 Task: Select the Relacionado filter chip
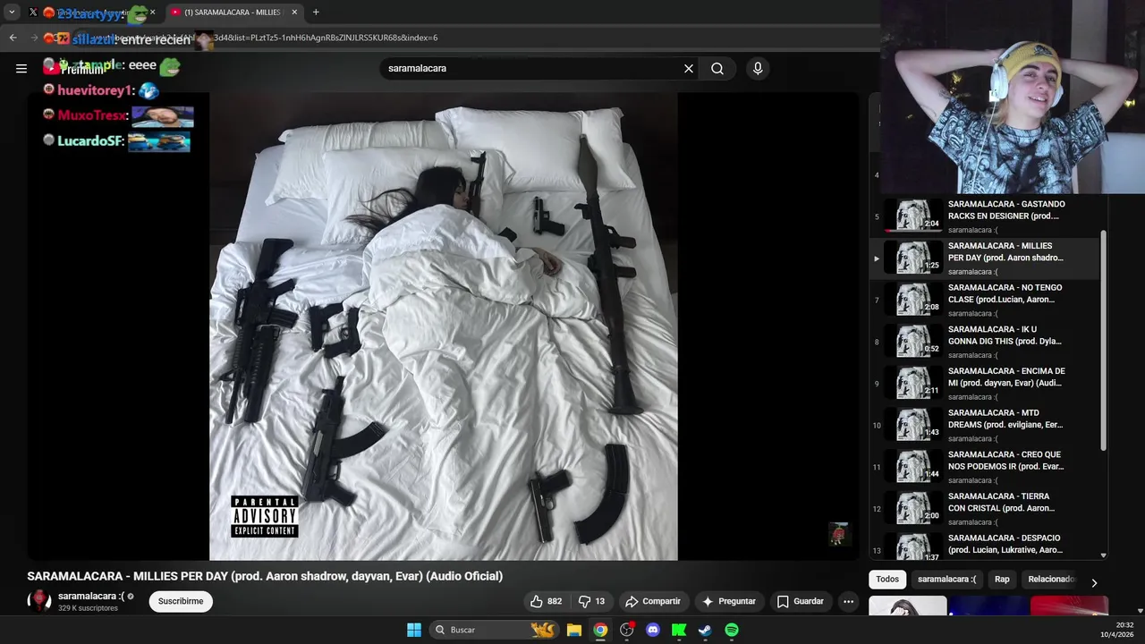coord(1051,579)
